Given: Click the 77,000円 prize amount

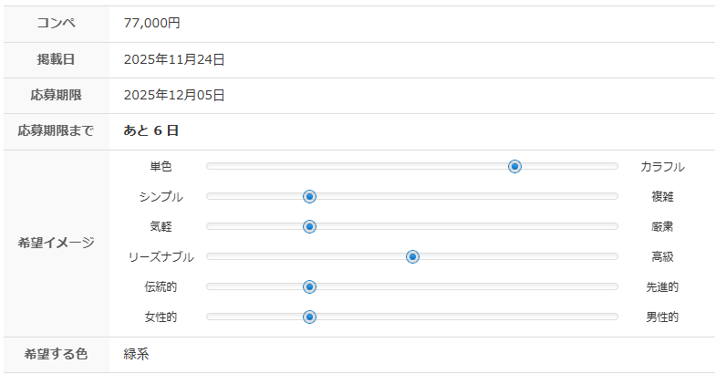Looking at the screenshot, I should (152, 24).
